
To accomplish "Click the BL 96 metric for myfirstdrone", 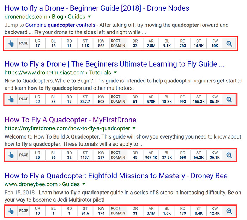I will pos(53,155).
